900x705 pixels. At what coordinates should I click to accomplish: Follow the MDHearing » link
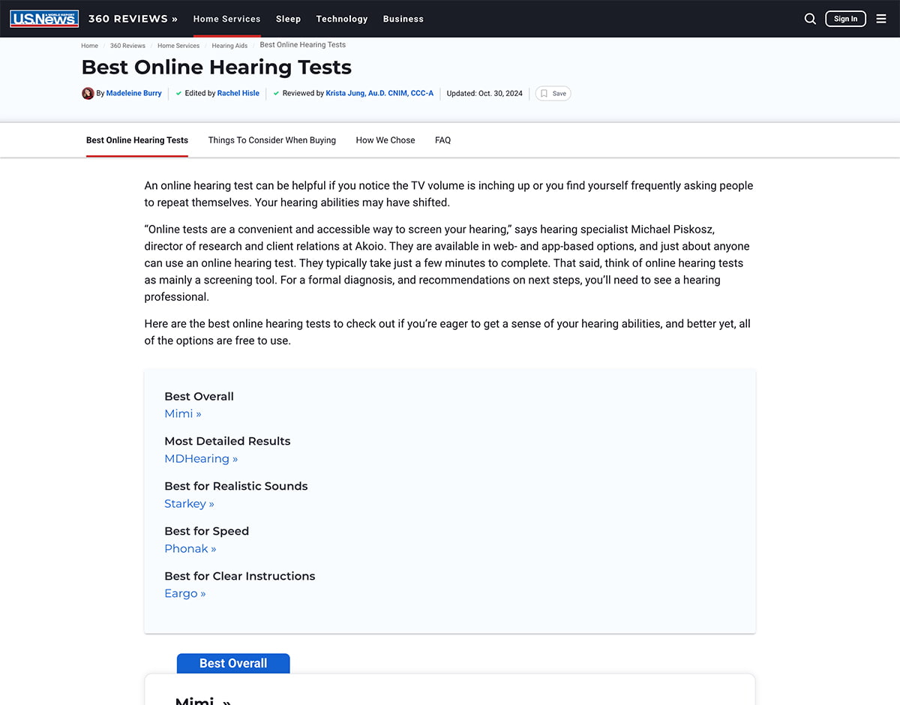point(201,459)
